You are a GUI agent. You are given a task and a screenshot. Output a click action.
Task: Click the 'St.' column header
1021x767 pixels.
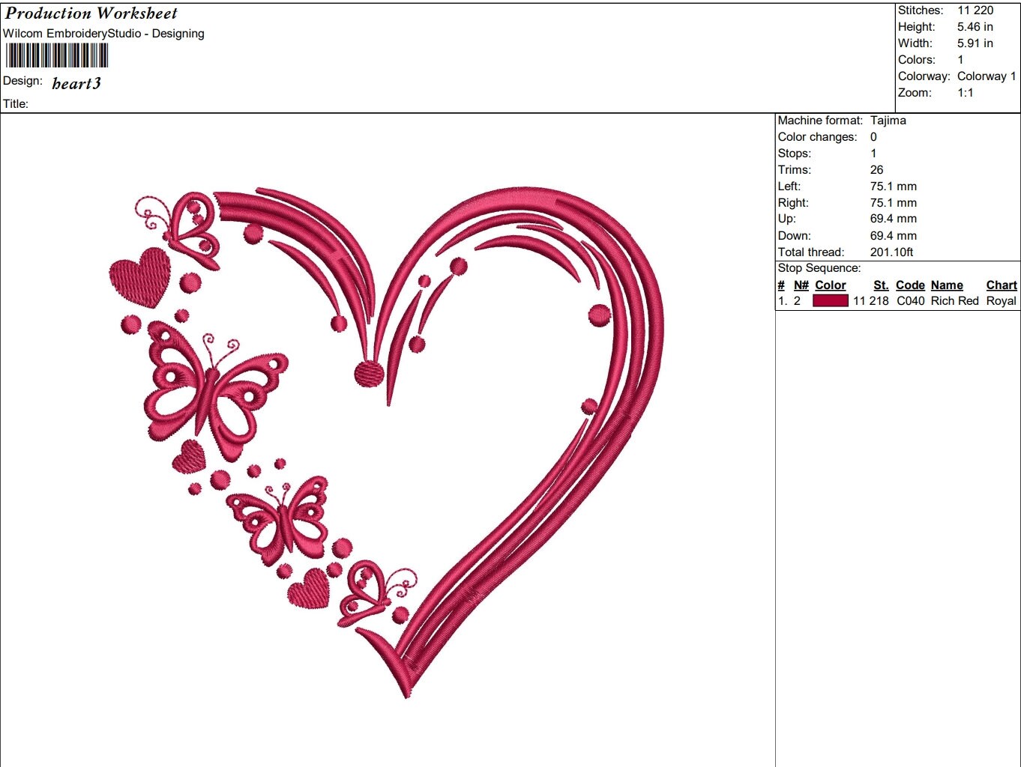[881, 285]
